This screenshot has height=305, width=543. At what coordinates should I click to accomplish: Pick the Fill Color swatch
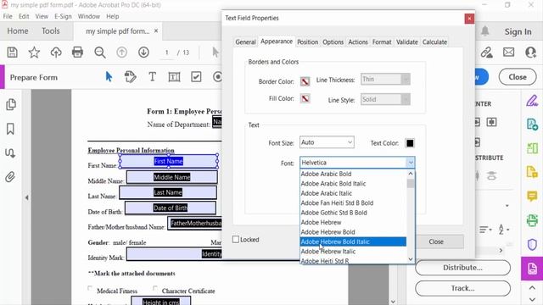(305, 98)
